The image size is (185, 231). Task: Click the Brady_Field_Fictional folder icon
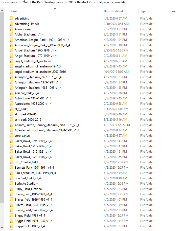[11, 189]
